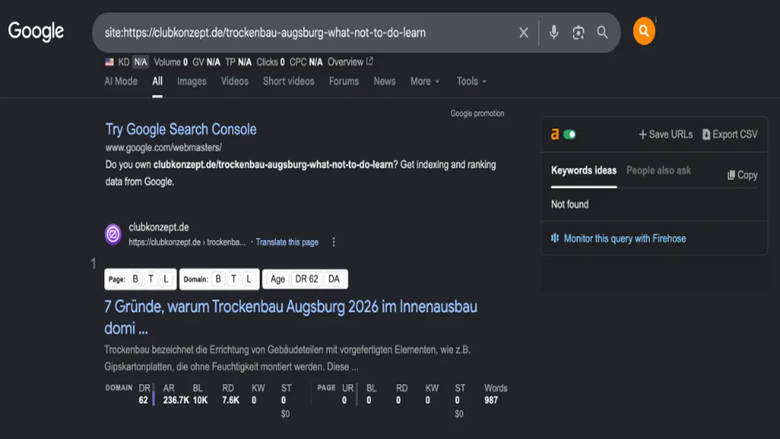Switch to Images tab
The width and height of the screenshot is (780, 439).
pyautogui.click(x=192, y=81)
